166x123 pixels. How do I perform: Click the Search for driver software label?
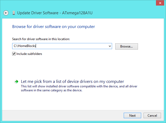coord(41,39)
